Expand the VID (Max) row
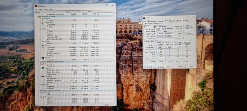 coord(43,21)
